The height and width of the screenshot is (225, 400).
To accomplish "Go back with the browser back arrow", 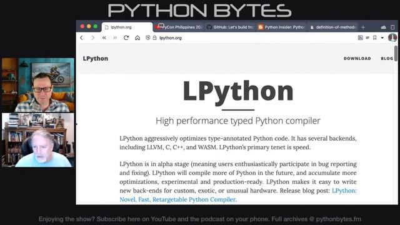I will pyautogui.click(x=81, y=37).
